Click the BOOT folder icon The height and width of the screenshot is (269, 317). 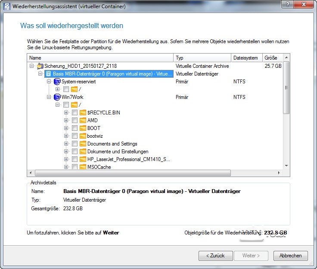pos(83,128)
